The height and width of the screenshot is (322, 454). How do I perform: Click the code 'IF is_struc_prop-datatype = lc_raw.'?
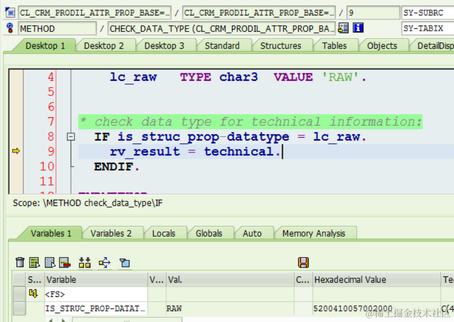pyautogui.click(x=230, y=137)
